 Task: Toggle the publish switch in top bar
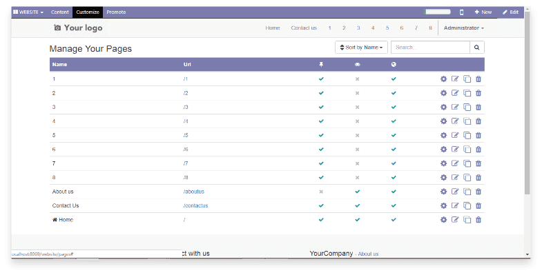pos(437,12)
